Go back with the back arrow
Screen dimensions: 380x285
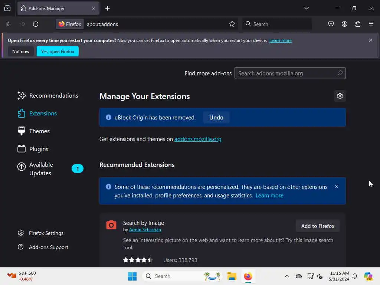[9, 24]
